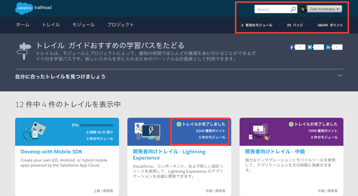Open the Develop with Mobile SDK link
The height and width of the screenshot is (196, 358).
coord(51,152)
